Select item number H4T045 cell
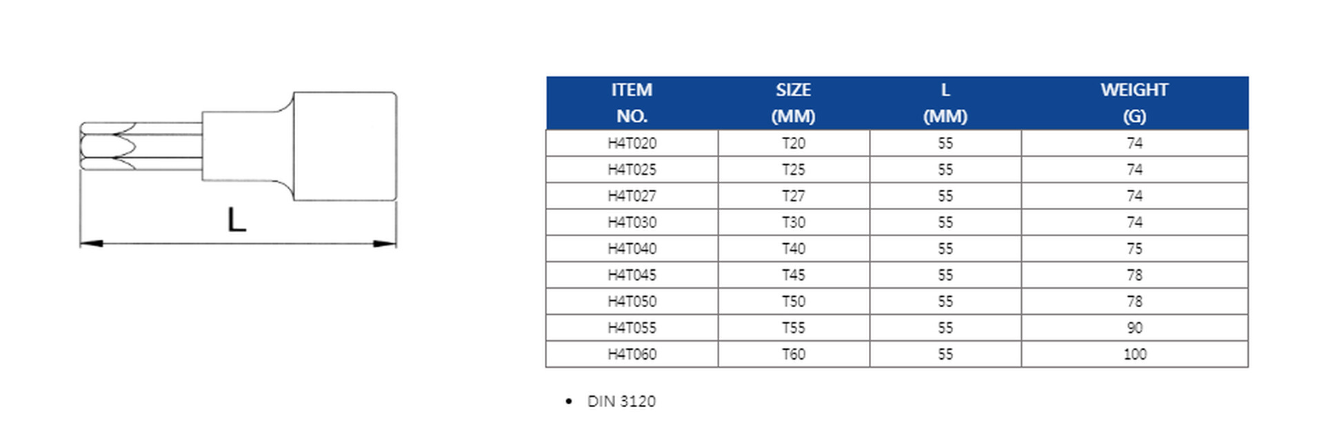1324x447 pixels. [x=632, y=276]
